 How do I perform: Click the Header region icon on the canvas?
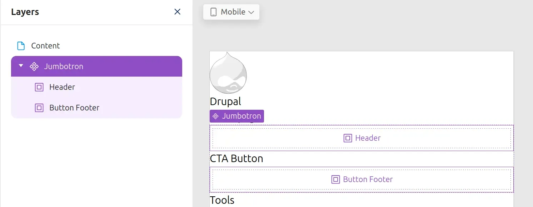348,138
